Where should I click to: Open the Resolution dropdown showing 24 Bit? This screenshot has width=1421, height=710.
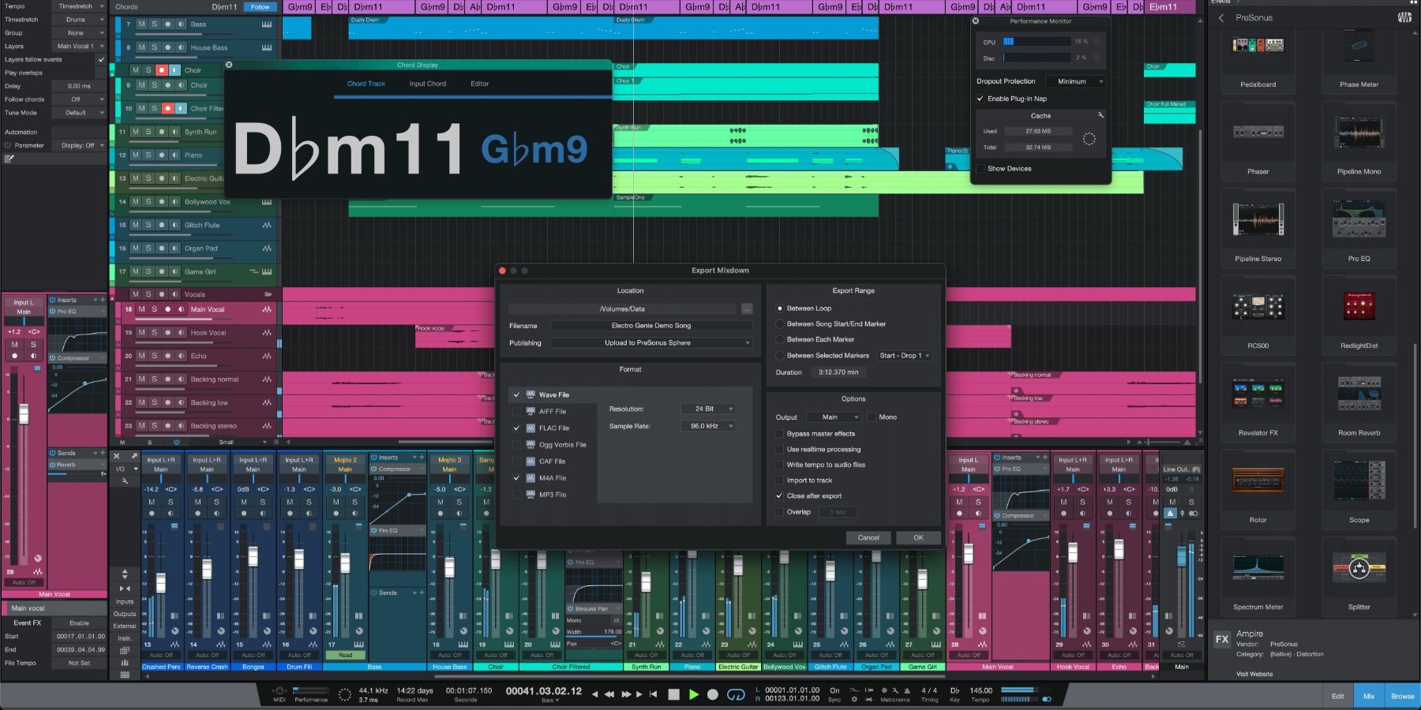pyautogui.click(x=707, y=409)
